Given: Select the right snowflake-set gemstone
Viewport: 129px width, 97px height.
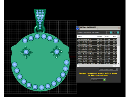Looking at the screenshot, I should click(57, 52).
